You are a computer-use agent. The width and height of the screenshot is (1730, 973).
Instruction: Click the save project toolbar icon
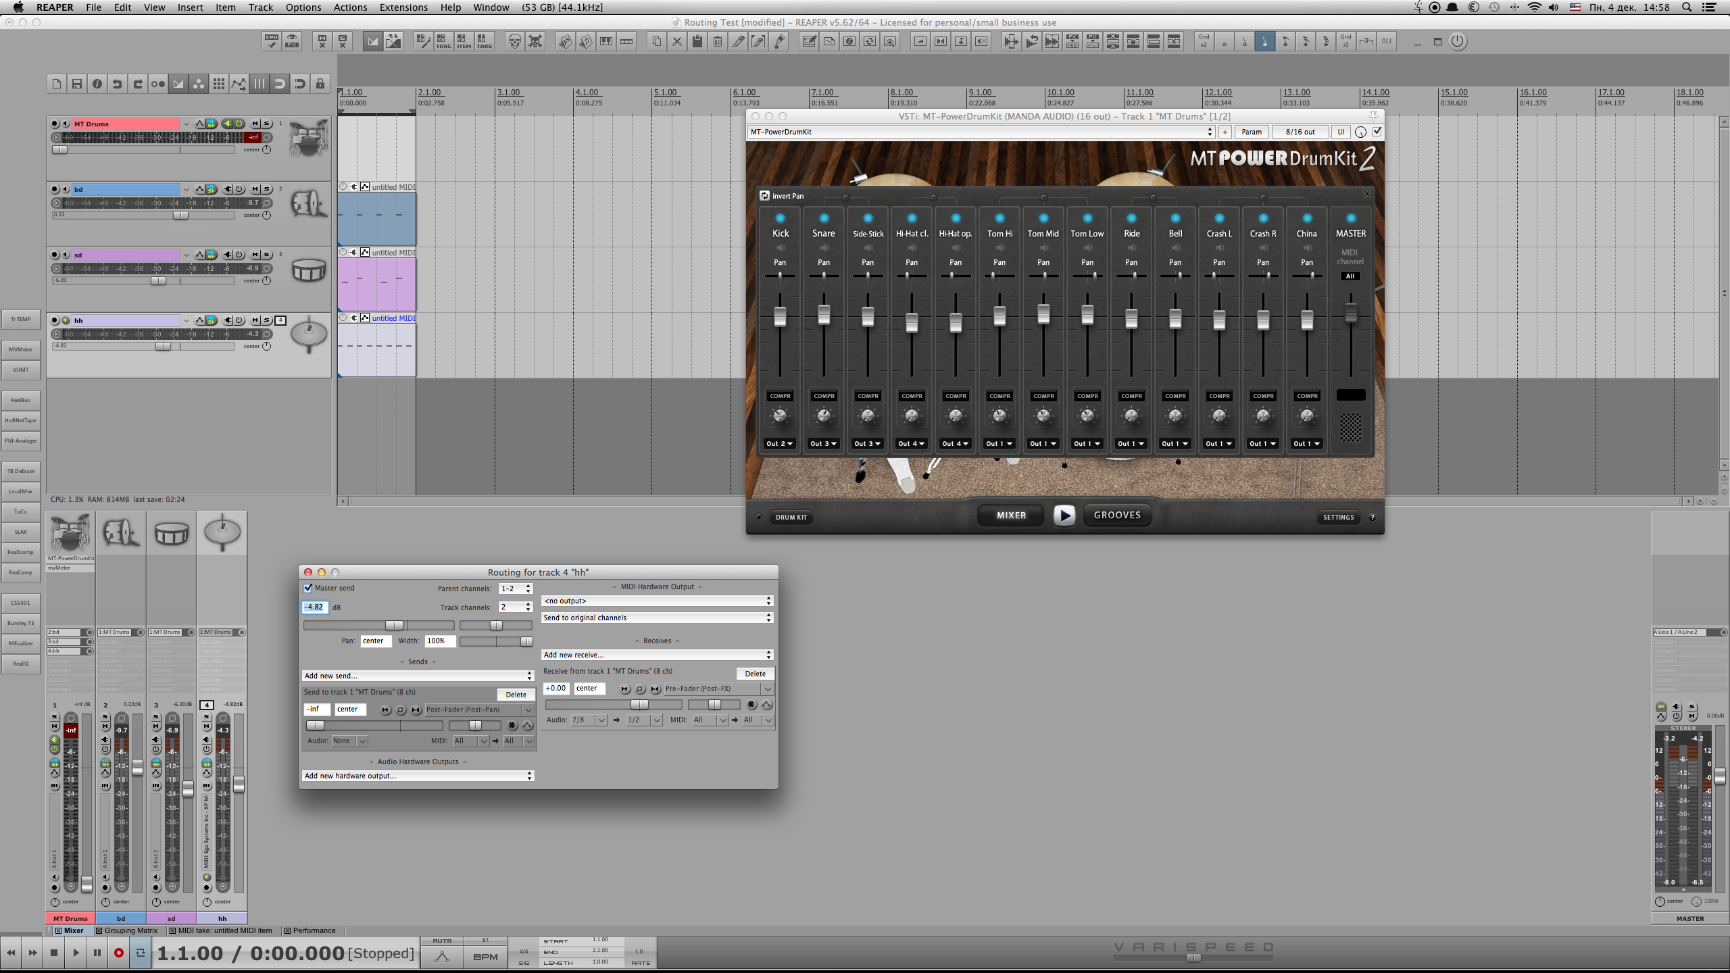click(x=76, y=84)
